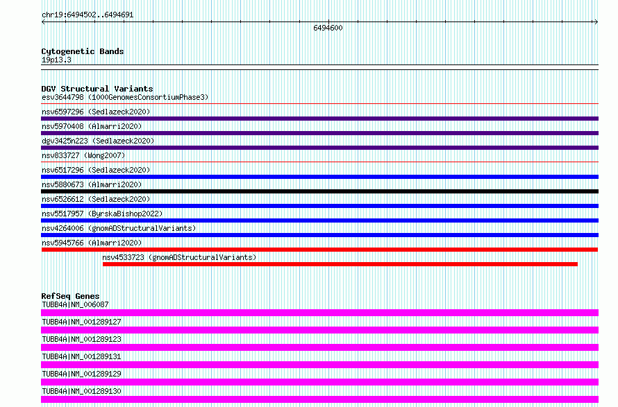Click the blue bar under nsv6517296
Screen dimensions: 618x407
(319, 177)
